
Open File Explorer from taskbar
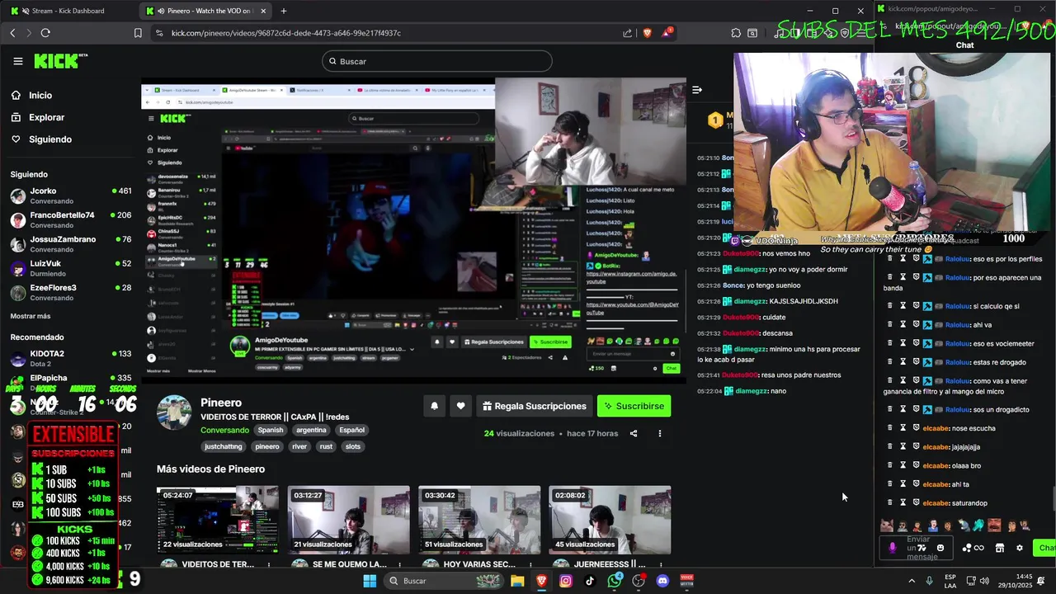517,581
